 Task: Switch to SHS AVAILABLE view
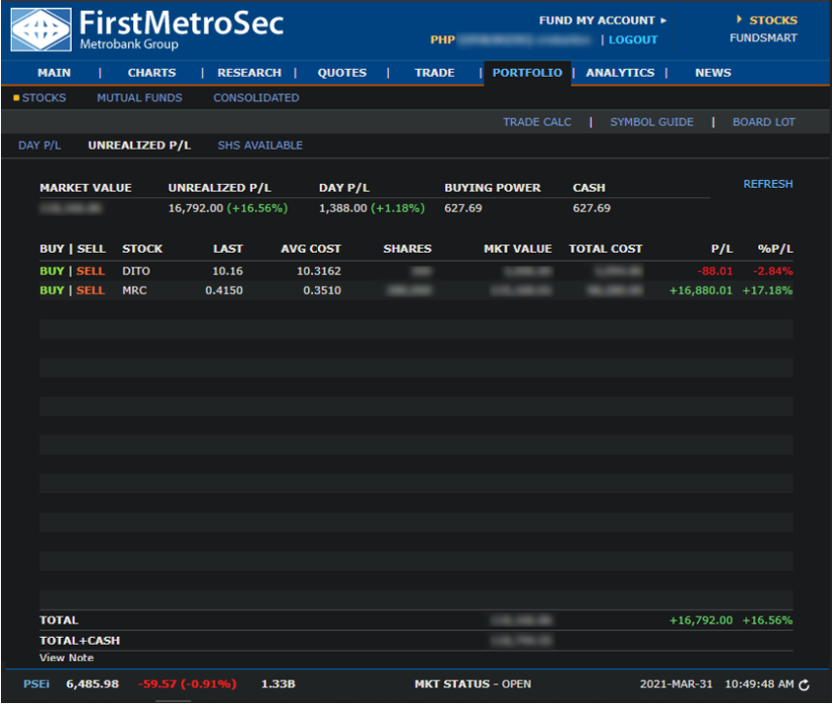point(260,146)
